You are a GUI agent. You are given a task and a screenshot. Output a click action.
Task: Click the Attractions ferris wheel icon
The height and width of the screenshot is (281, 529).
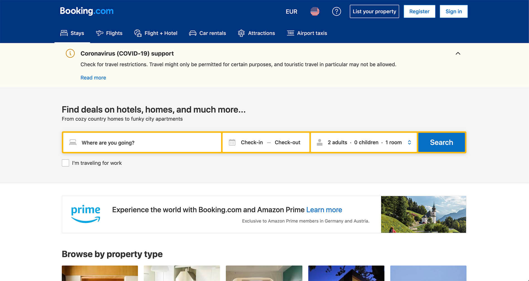click(x=241, y=33)
